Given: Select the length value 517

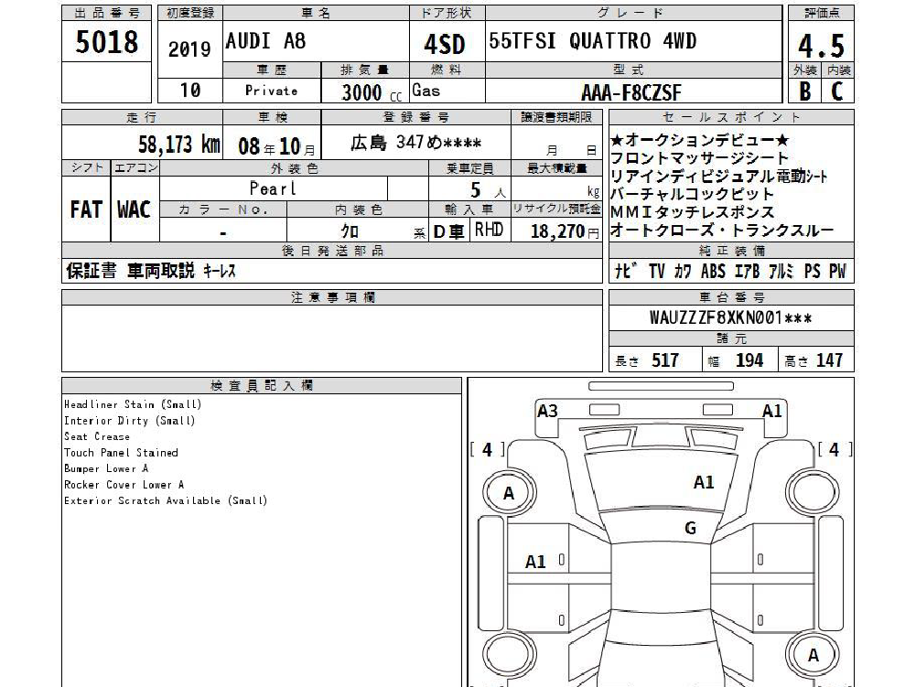Looking at the screenshot, I should 664,360.
